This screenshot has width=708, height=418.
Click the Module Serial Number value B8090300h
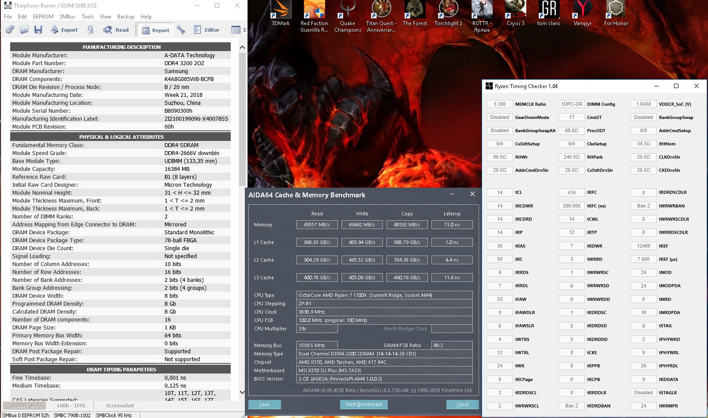(x=179, y=111)
